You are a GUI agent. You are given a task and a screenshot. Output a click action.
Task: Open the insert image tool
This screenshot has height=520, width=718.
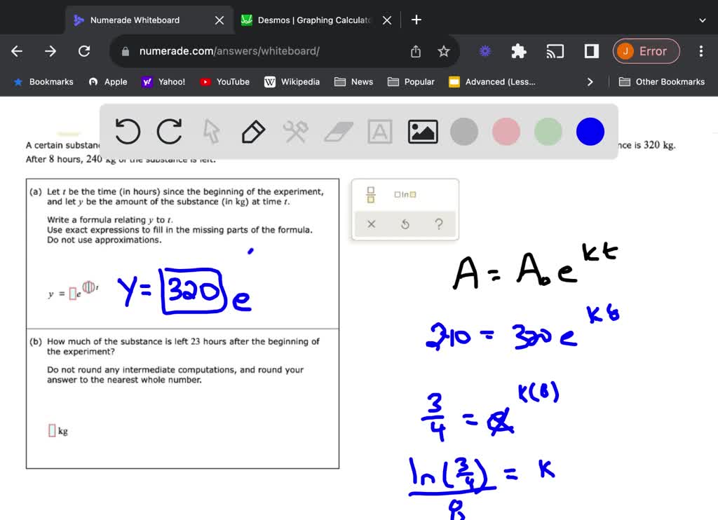(422, 131)
